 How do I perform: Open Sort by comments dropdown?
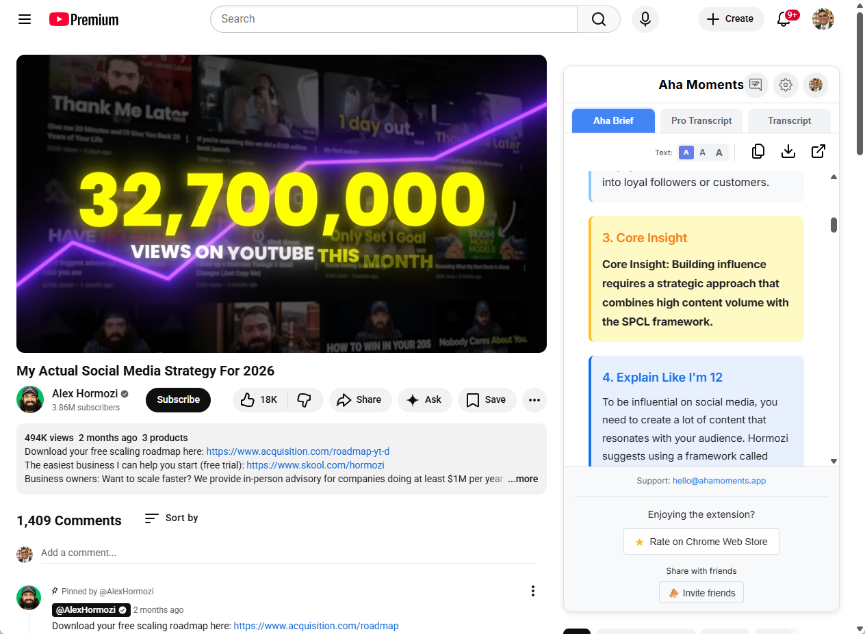(172, 518)
